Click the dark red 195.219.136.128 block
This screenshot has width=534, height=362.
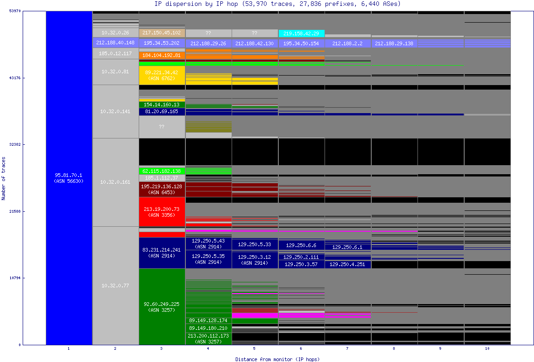pos(161,189)
